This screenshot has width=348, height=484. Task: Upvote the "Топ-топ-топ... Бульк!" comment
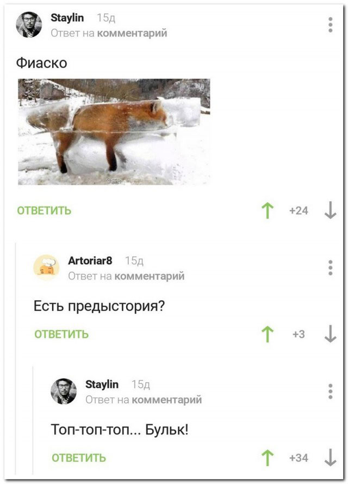(268, 458)
